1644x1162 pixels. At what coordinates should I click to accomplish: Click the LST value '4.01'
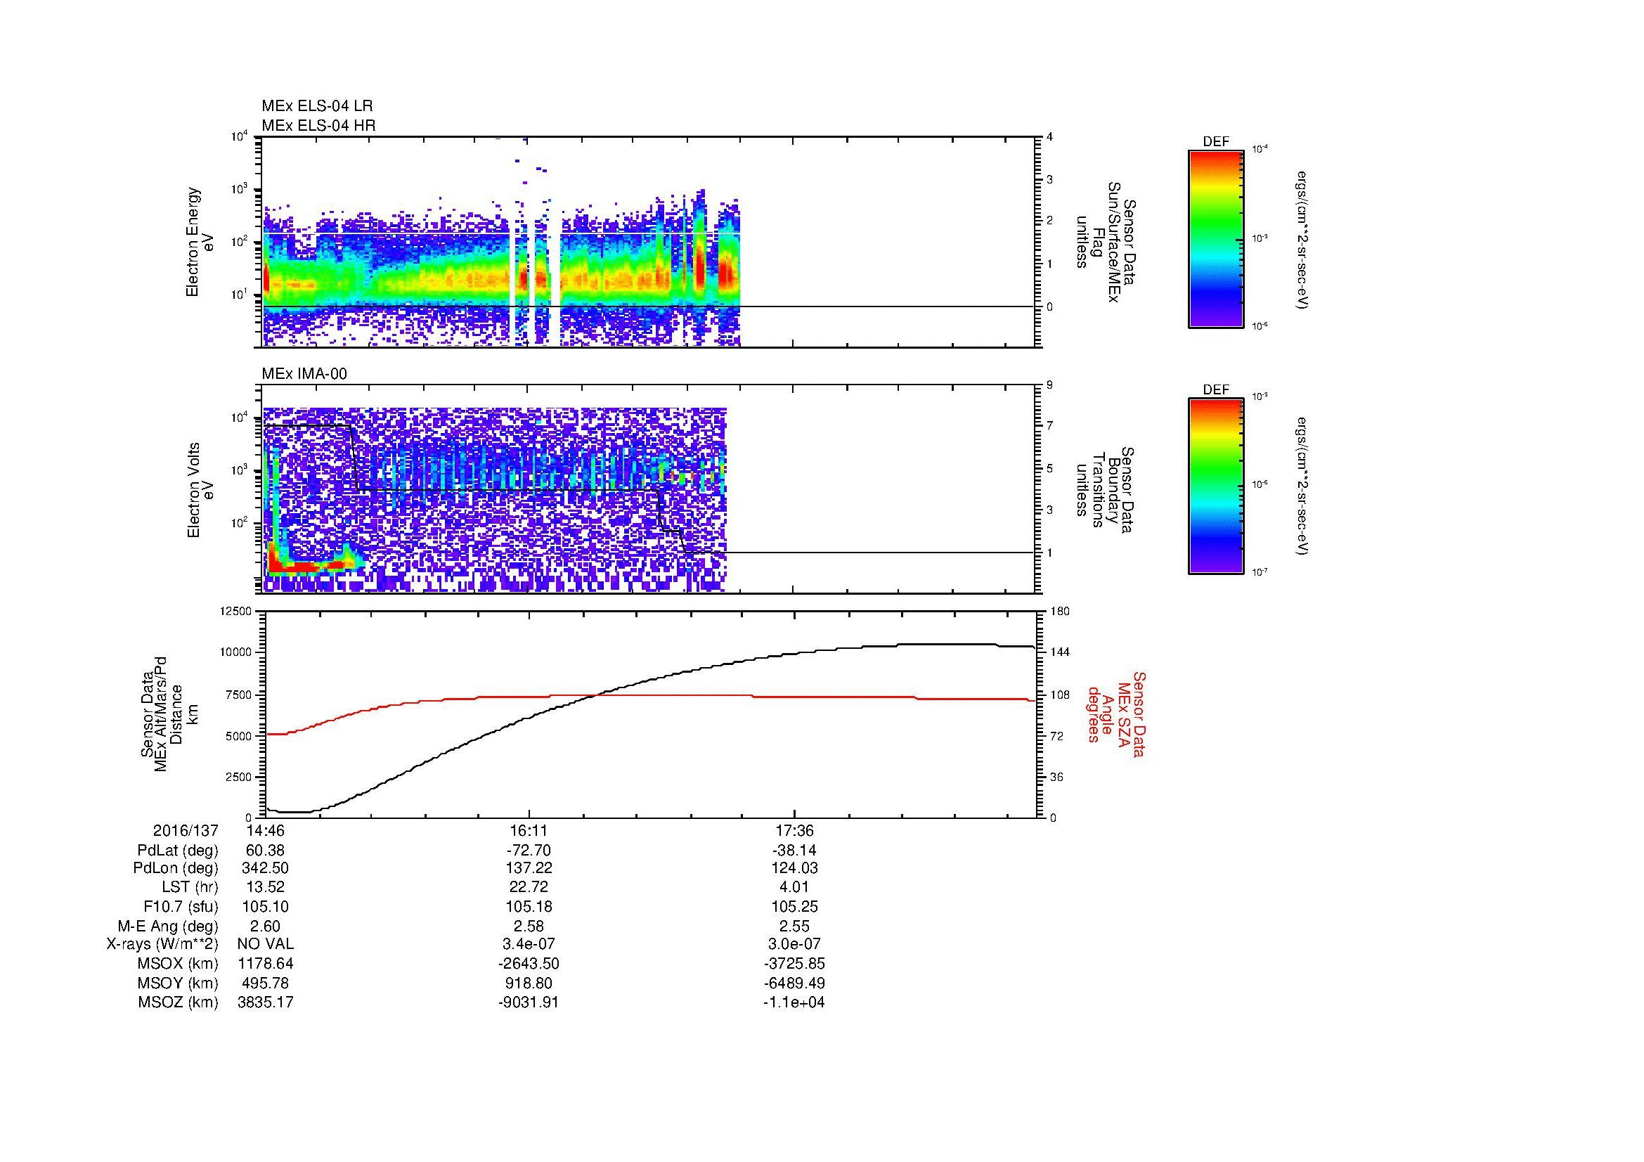click(x=795, y=888)
